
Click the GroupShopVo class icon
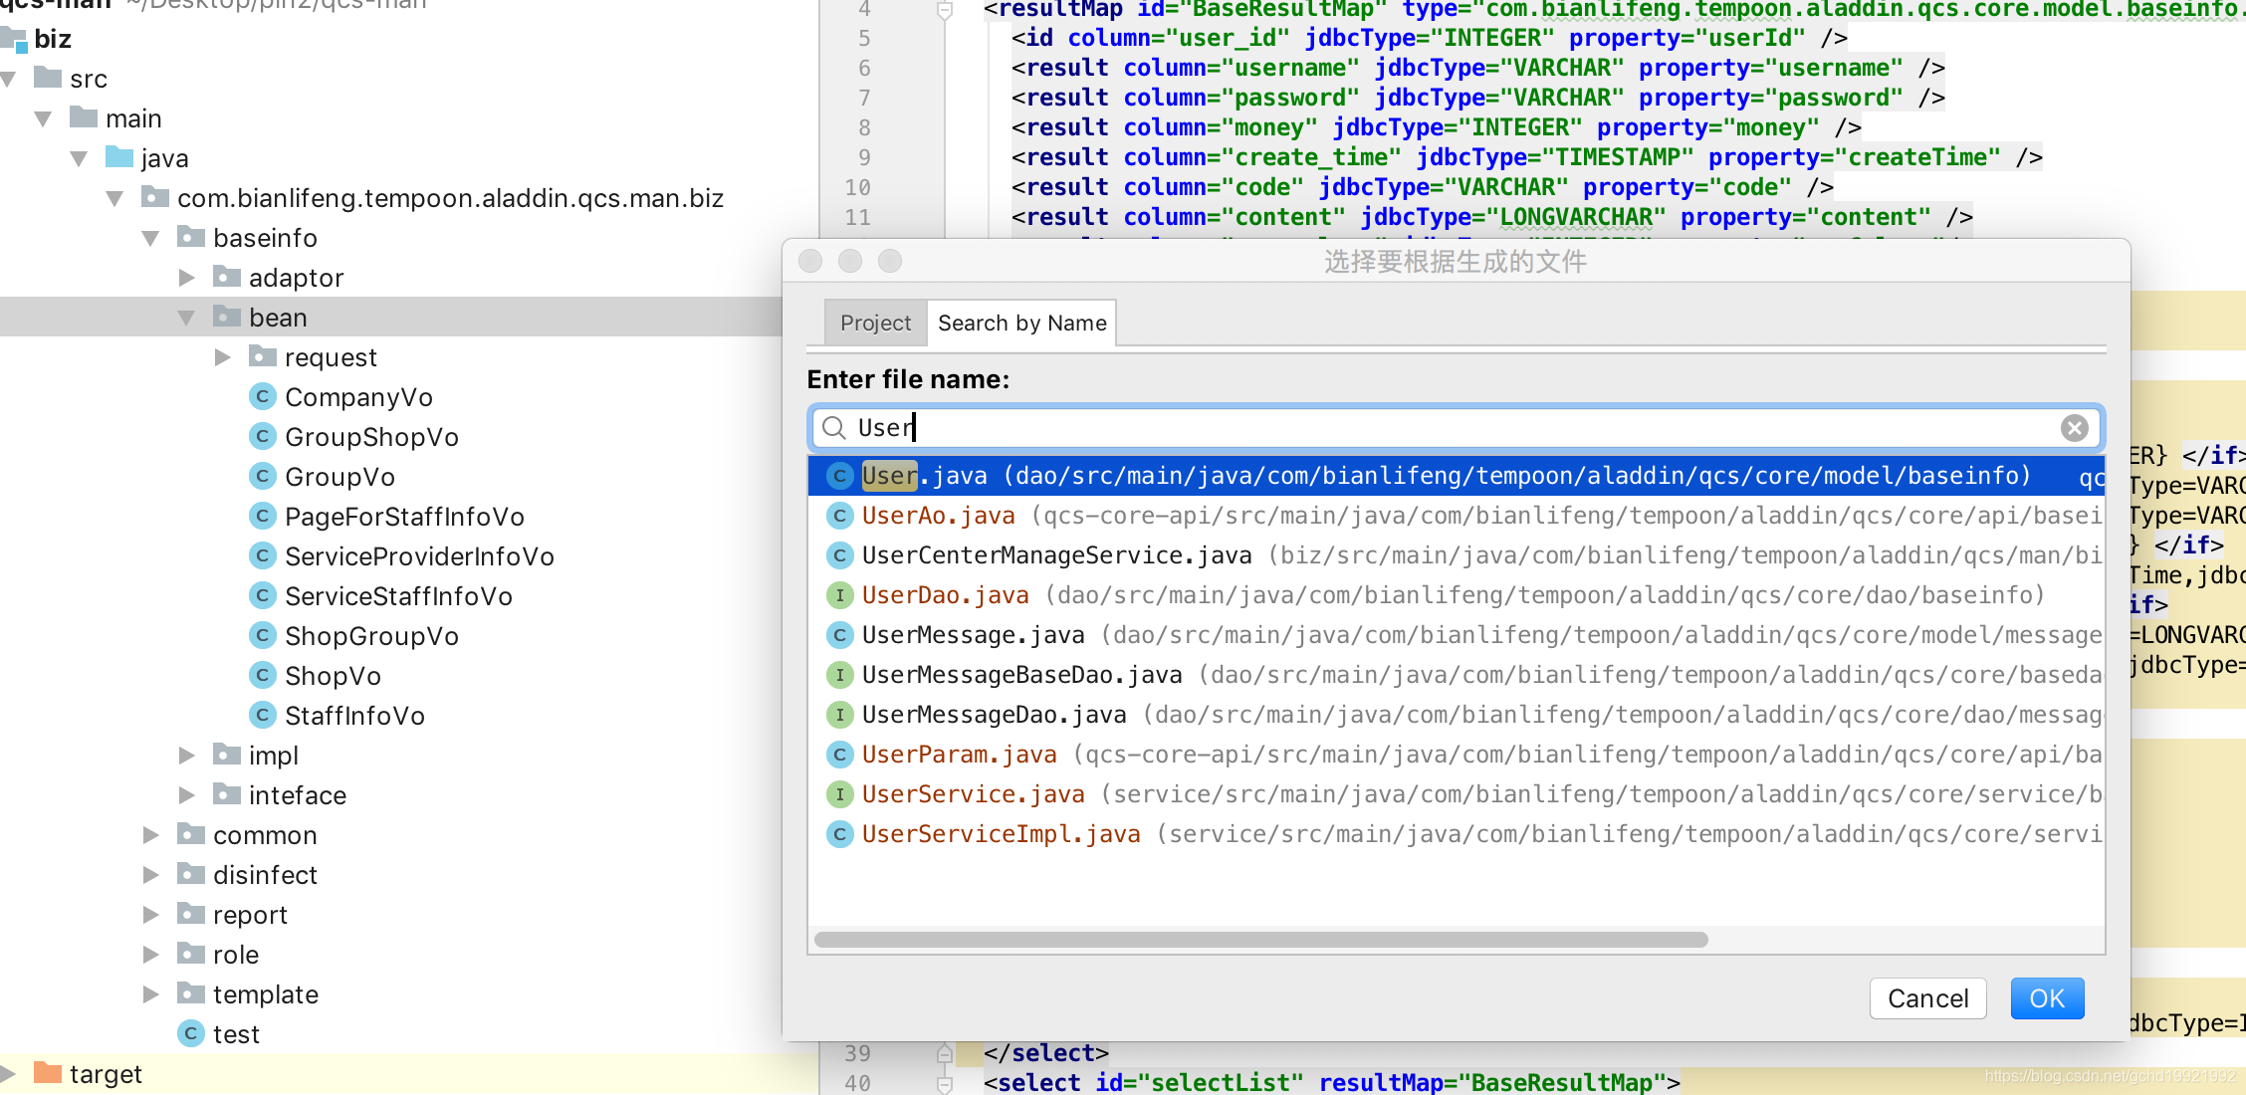262,436
